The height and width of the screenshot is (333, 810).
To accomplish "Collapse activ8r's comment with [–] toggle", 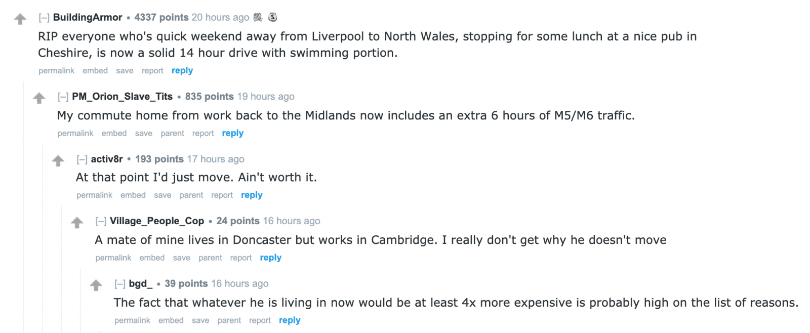I will click(x=82, y=159).
